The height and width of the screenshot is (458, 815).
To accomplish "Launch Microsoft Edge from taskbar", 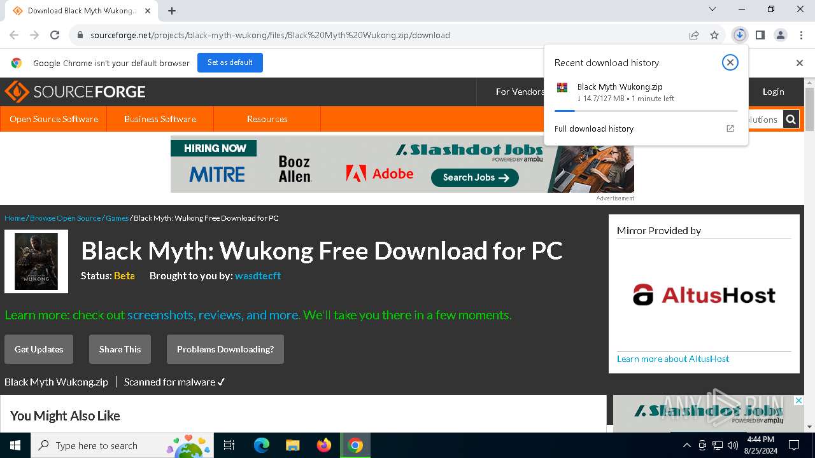I will tap(262, 445).
